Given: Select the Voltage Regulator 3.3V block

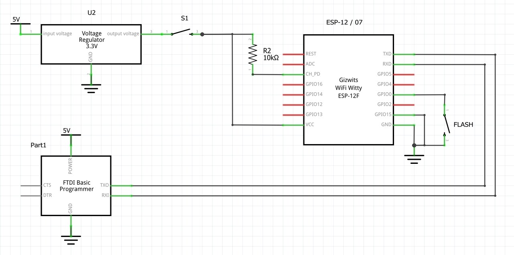Looking at the screenshot, I should click(91, 44).
